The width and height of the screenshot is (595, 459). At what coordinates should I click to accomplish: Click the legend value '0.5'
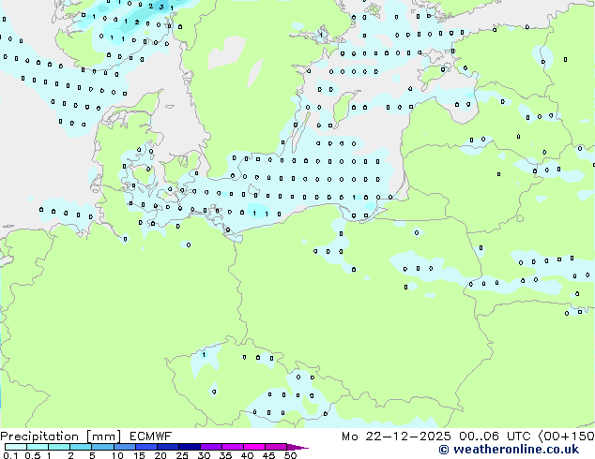tap(32, 455)
